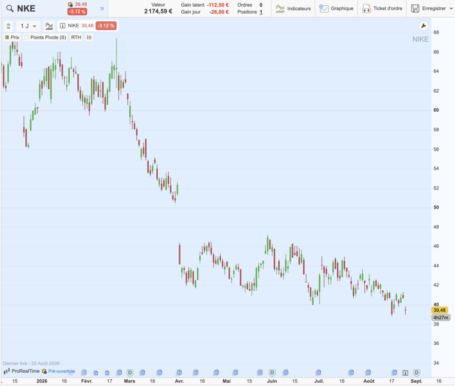Open the news icon above 17 in February
Viewport: 455px width, 386px height.
107,373
